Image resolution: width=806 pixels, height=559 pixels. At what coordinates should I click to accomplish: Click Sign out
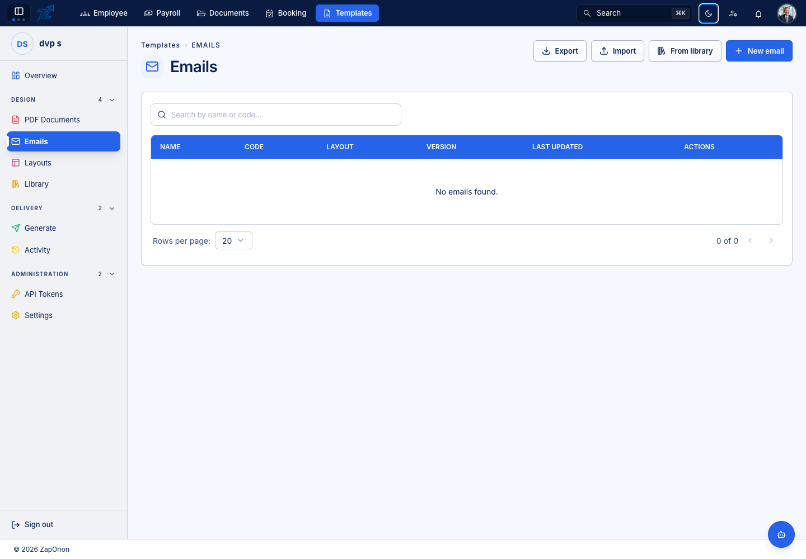point(32,524)
